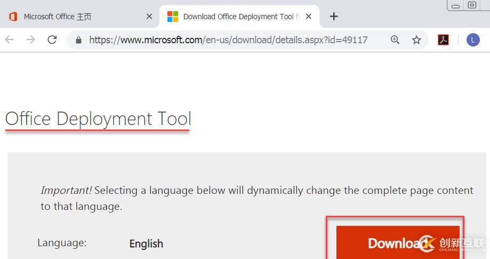Reload the page with the refresh icon
The image size is (490, 259).
(52, 40)
